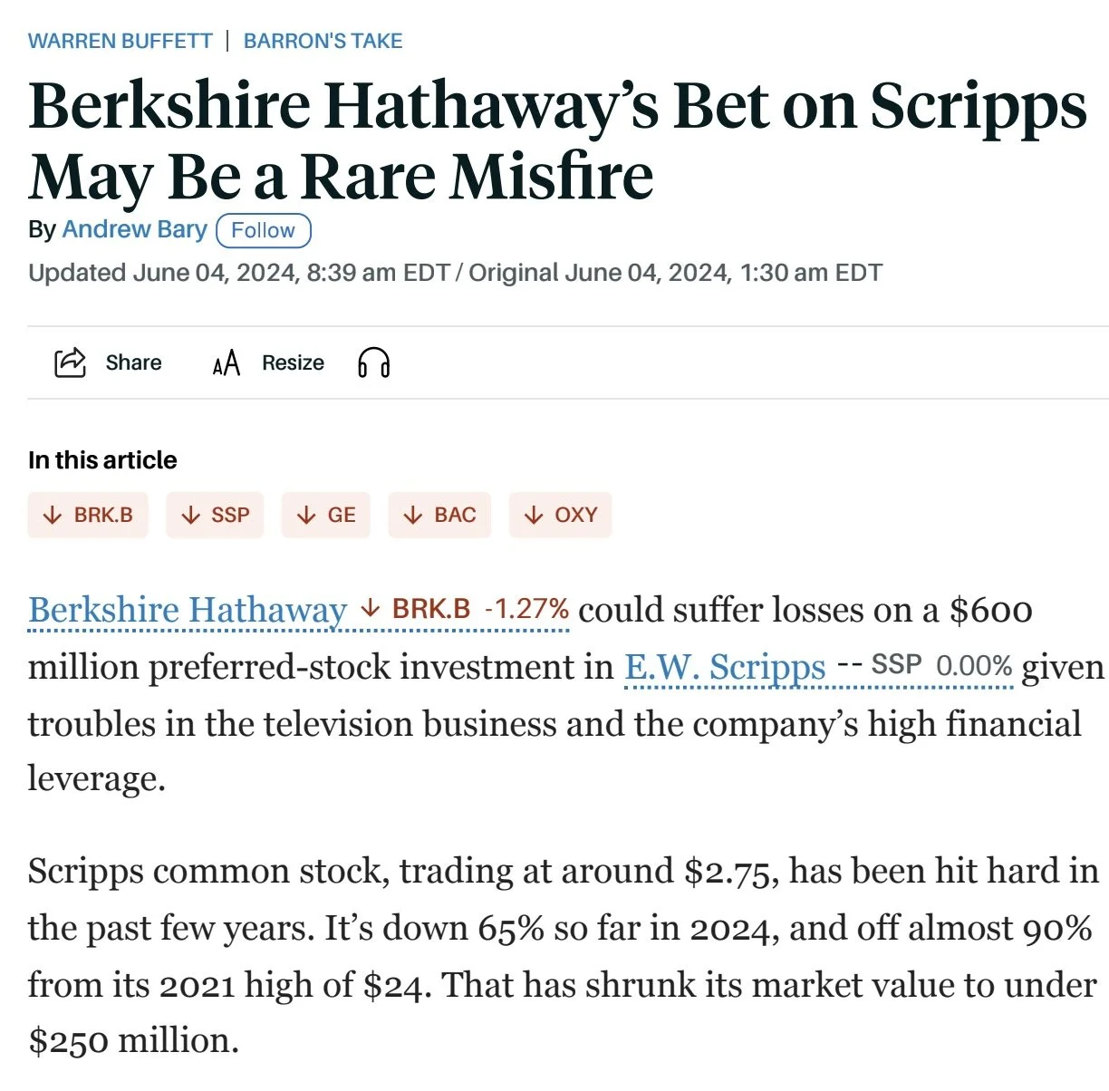Click the down arrow in GE chip
This screenshot has width=1109, height=1091.
pos(306,515)
